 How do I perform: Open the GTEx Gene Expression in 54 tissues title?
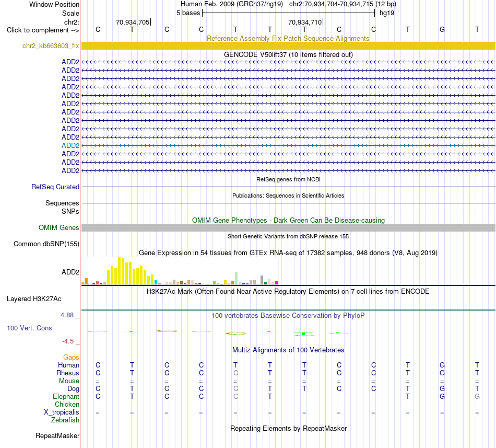click(x=288, y=252)
